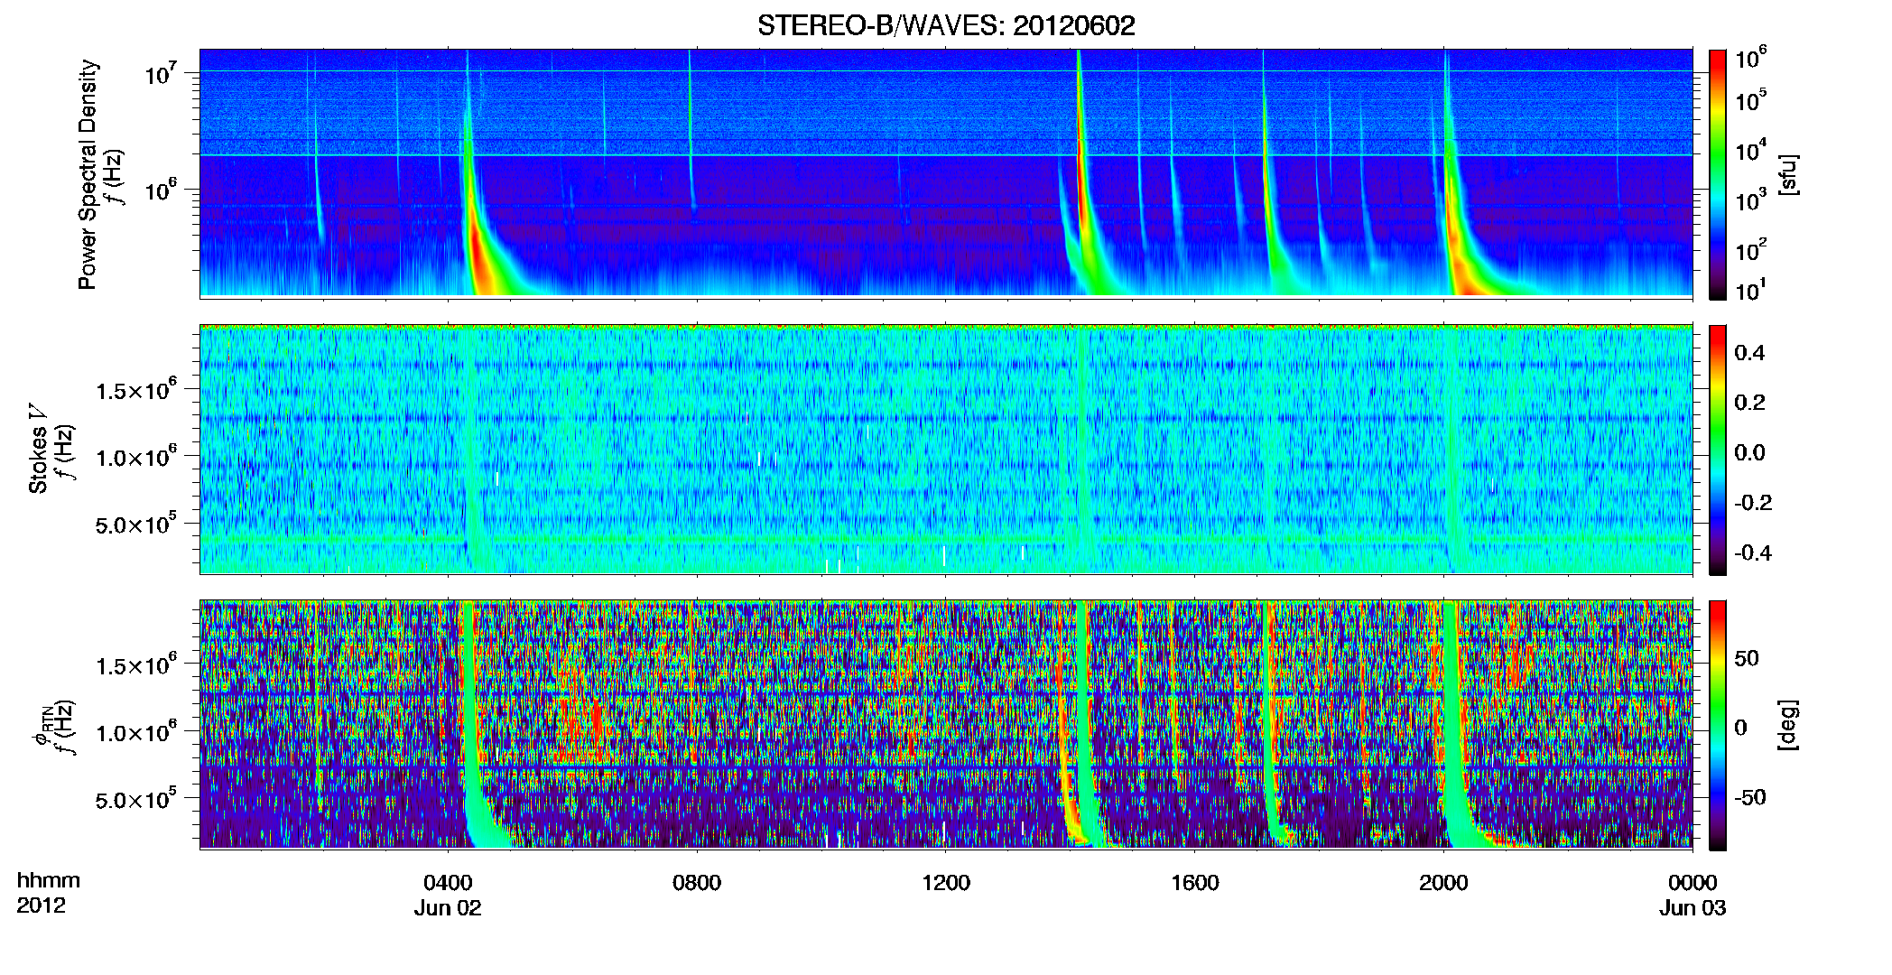Click the 1.0×10^6 frequency tick of the Stokes V panel

(135, 457)
